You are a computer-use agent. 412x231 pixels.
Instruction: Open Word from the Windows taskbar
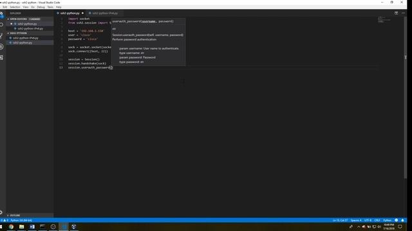click(x=32, y=227)
